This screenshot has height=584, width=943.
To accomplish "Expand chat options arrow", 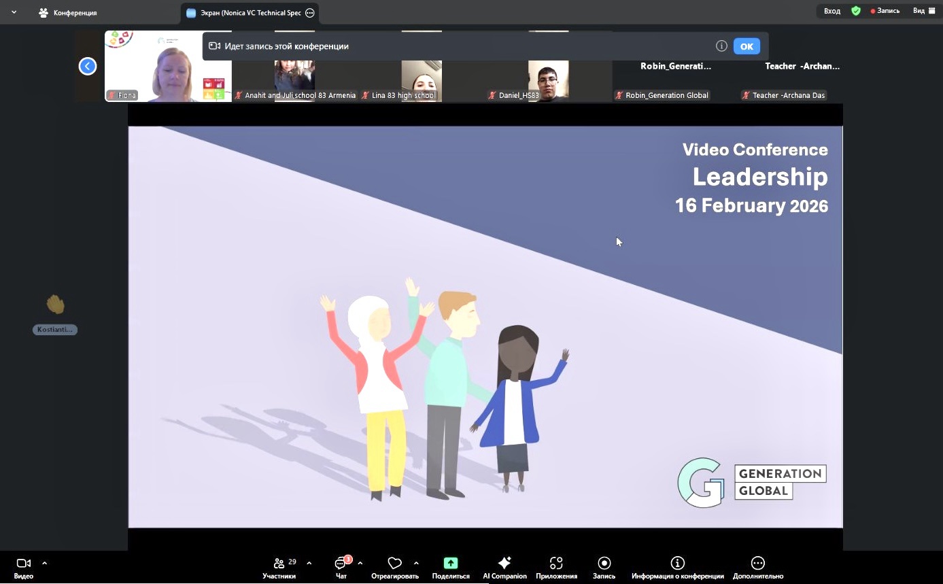I will 360,563.
